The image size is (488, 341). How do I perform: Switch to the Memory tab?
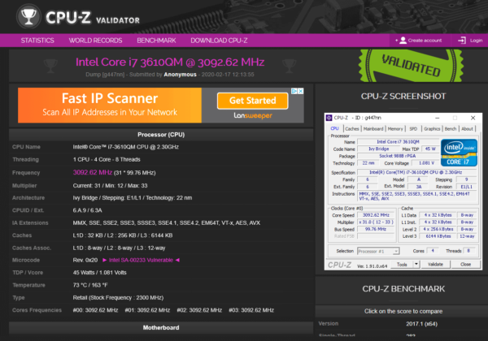point(395,129)
